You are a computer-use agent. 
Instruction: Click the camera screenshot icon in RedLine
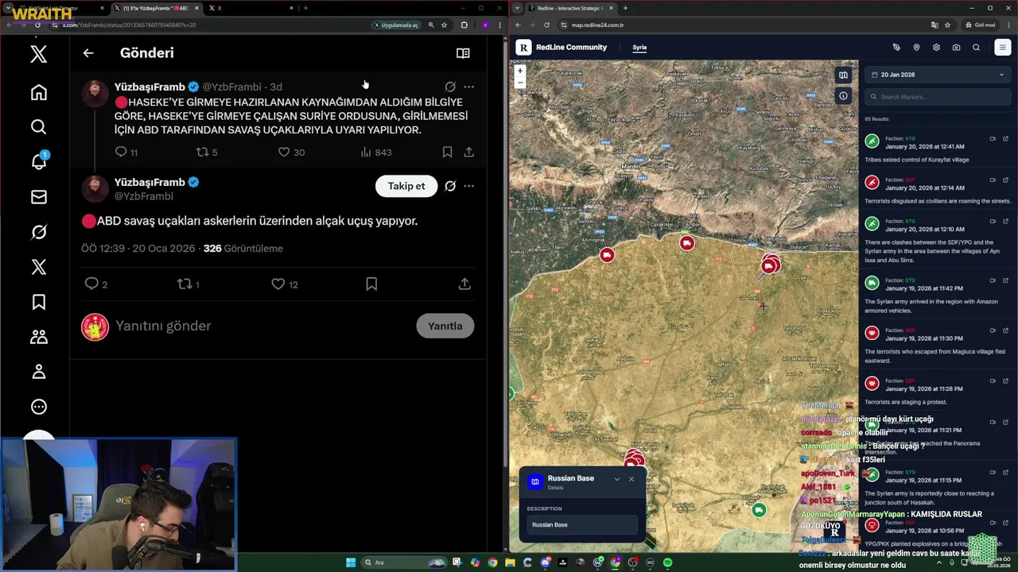coord(956,48)
